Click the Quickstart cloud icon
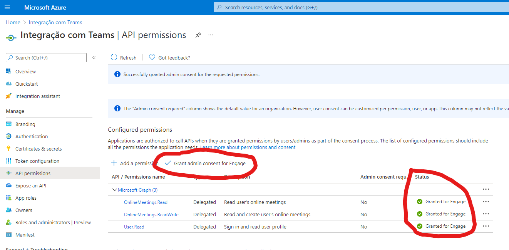This screenshot has height=250, width=509. tap(9, 84)
